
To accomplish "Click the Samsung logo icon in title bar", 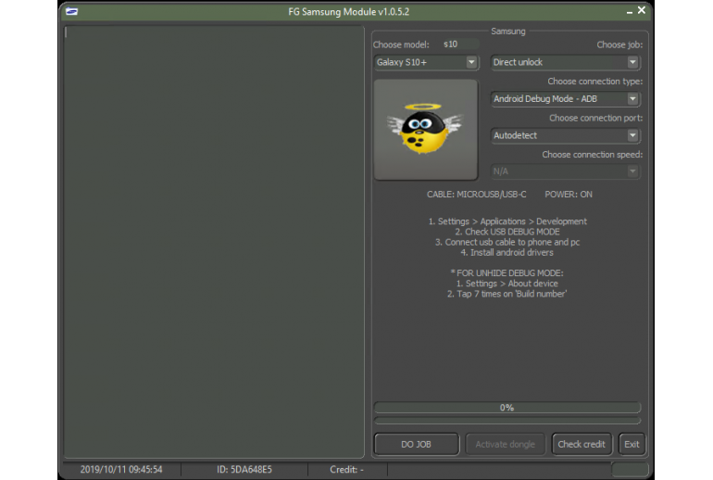I will pyautogui.click(x=72, y=11).
